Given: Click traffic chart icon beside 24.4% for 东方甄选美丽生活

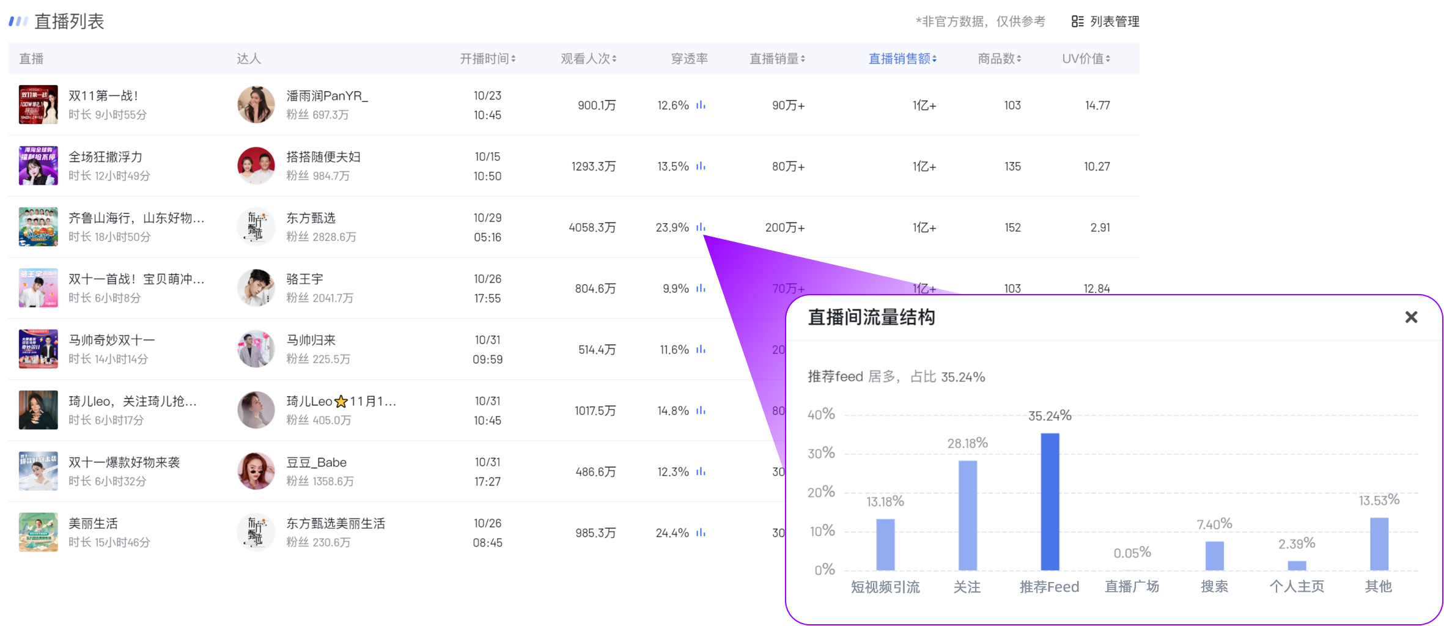Looking at the screenshot, I should 701,533.
